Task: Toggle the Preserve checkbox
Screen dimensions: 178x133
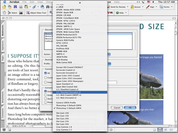Action: pyautogui.click(x=46, y=102)
